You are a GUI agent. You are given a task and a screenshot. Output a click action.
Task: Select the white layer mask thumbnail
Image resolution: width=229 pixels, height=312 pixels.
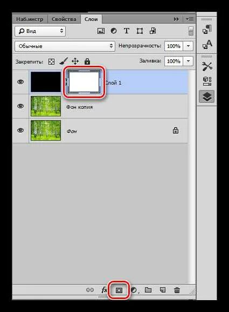[84, 82]
